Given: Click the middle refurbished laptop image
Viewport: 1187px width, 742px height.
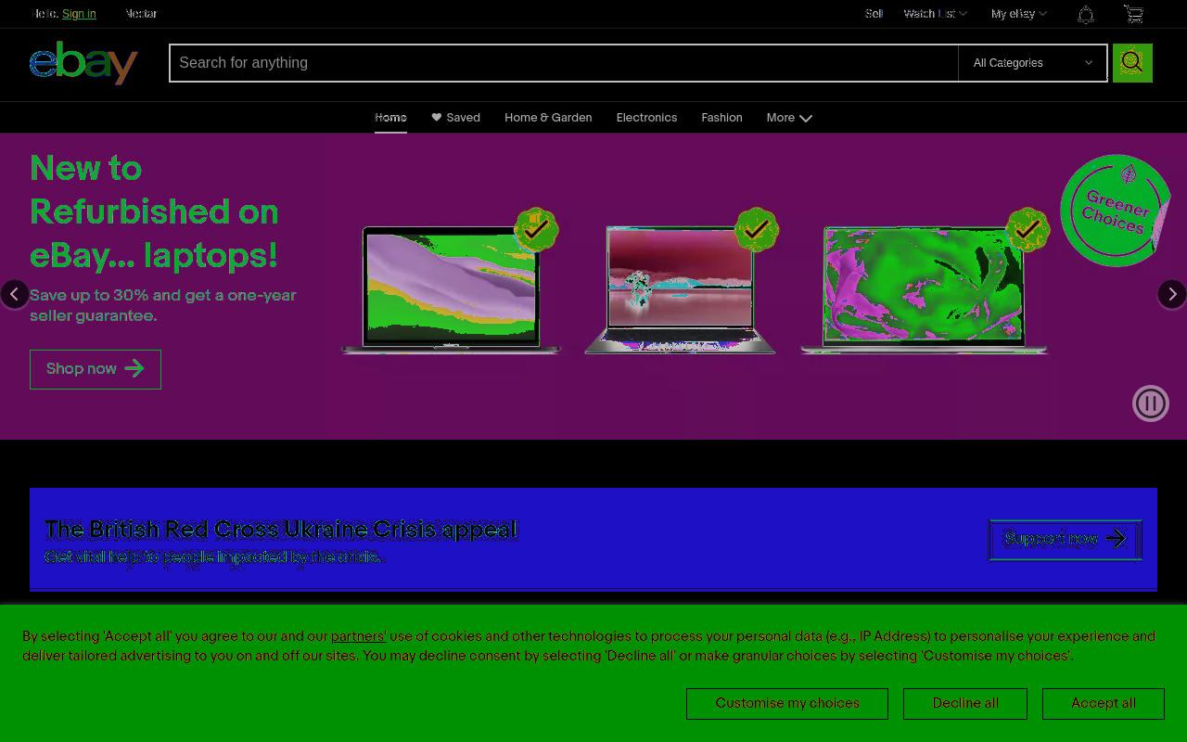Looking at the screenshot, I should (680, 289).
